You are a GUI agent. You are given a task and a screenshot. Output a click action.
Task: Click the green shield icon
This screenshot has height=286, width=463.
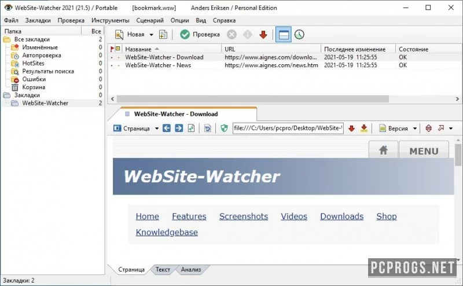(x=224, y=128)
